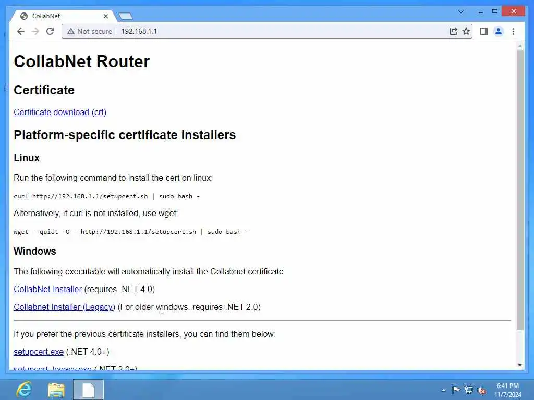Click the muted volume tray icon

(481, 391)
